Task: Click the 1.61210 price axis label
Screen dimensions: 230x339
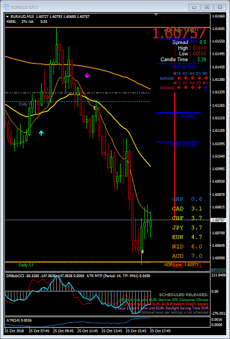Action: click(218, 118)
